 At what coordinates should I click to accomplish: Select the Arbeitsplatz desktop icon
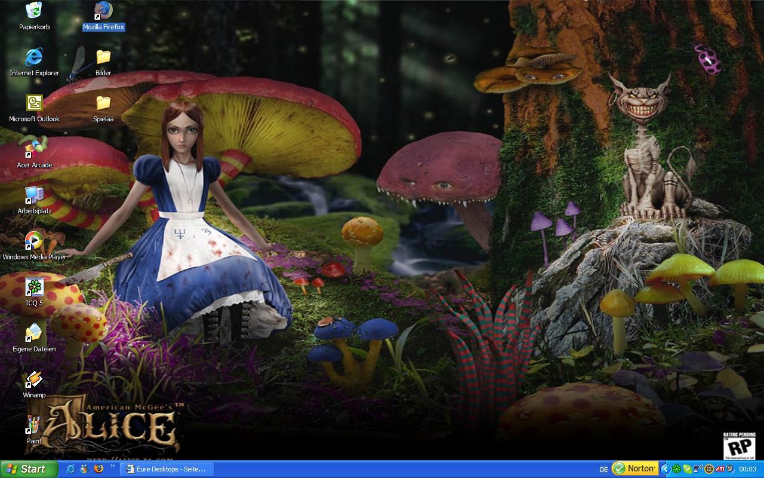coord(34,200)
